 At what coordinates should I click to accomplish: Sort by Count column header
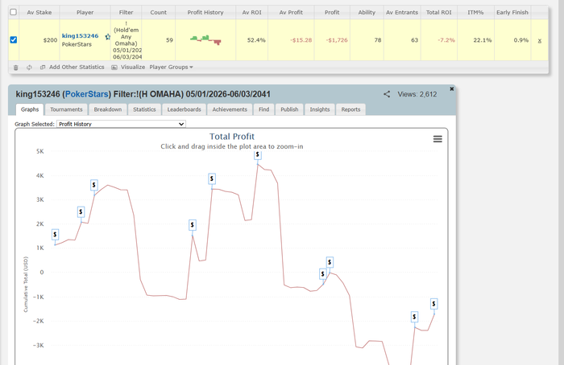tap(158, 12)
